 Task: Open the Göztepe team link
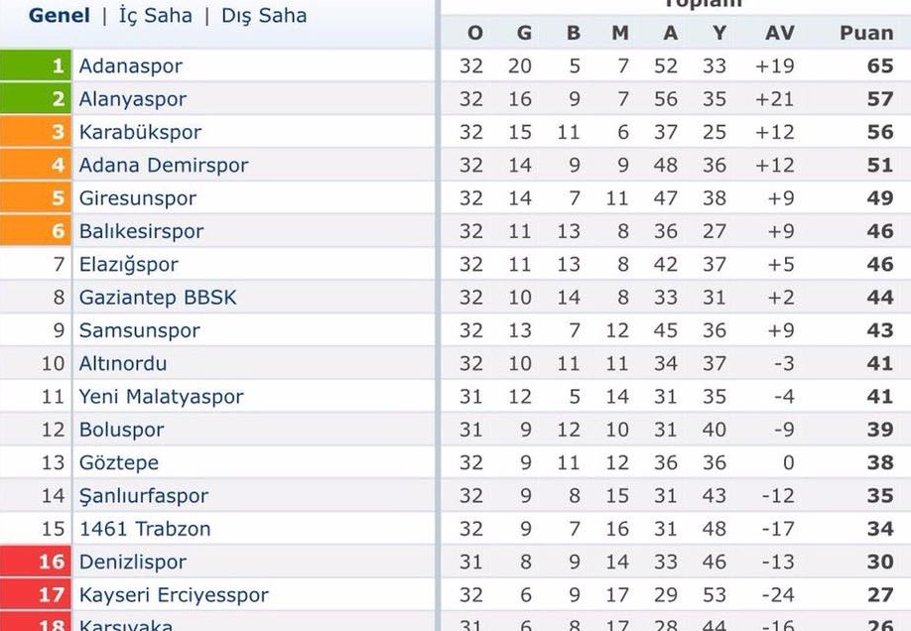[119, 463]
